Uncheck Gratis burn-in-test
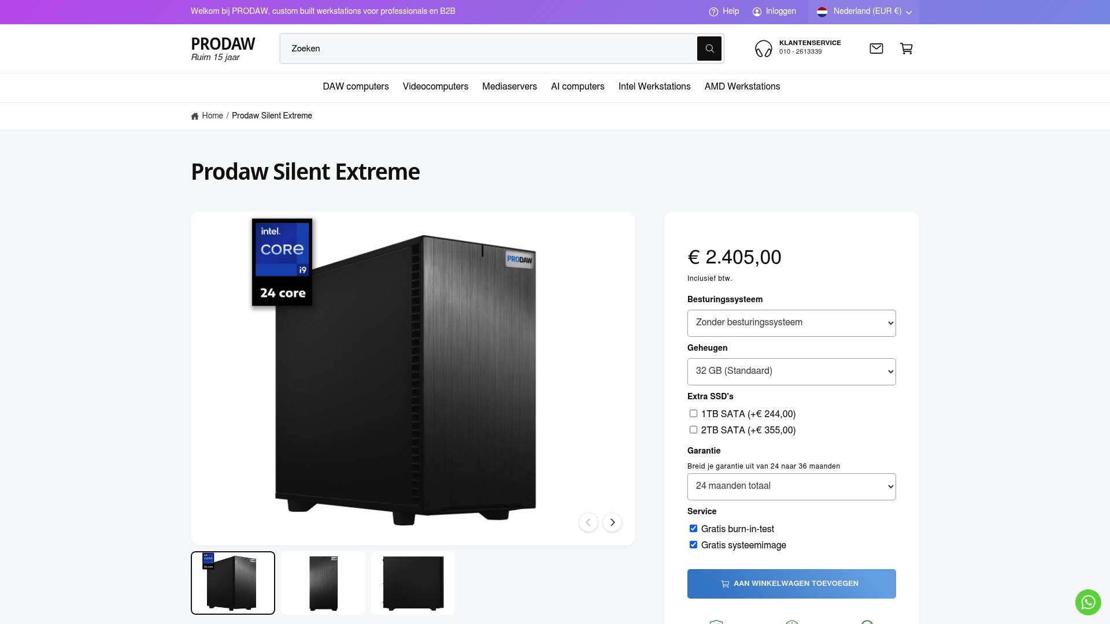 [x=693, y=529]
